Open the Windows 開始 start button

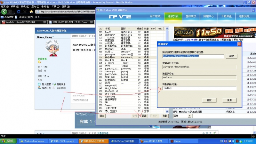(8, 141)
